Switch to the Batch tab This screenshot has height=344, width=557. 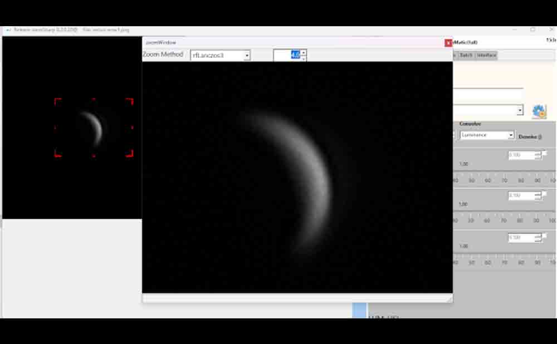click(466, 56)
